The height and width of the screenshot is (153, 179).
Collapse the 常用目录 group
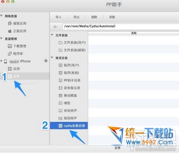pyautogui.click(x=52, y=58)
